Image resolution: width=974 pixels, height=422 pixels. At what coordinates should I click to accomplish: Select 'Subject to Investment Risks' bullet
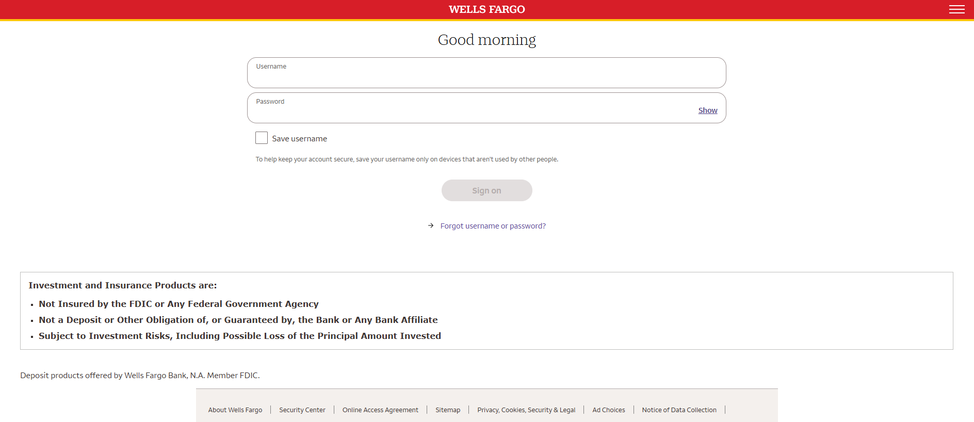(x=240, y=336)
